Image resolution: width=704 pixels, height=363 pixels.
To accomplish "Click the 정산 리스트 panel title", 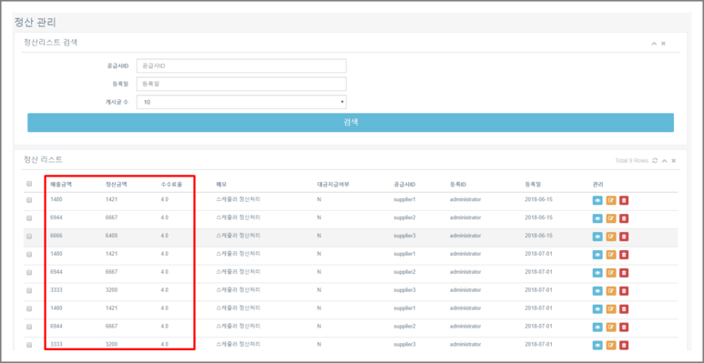I will (43, 159).
